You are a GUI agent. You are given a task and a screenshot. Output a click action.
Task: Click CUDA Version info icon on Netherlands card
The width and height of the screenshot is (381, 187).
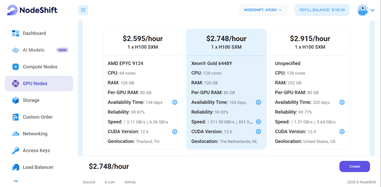tap(259, 131)
